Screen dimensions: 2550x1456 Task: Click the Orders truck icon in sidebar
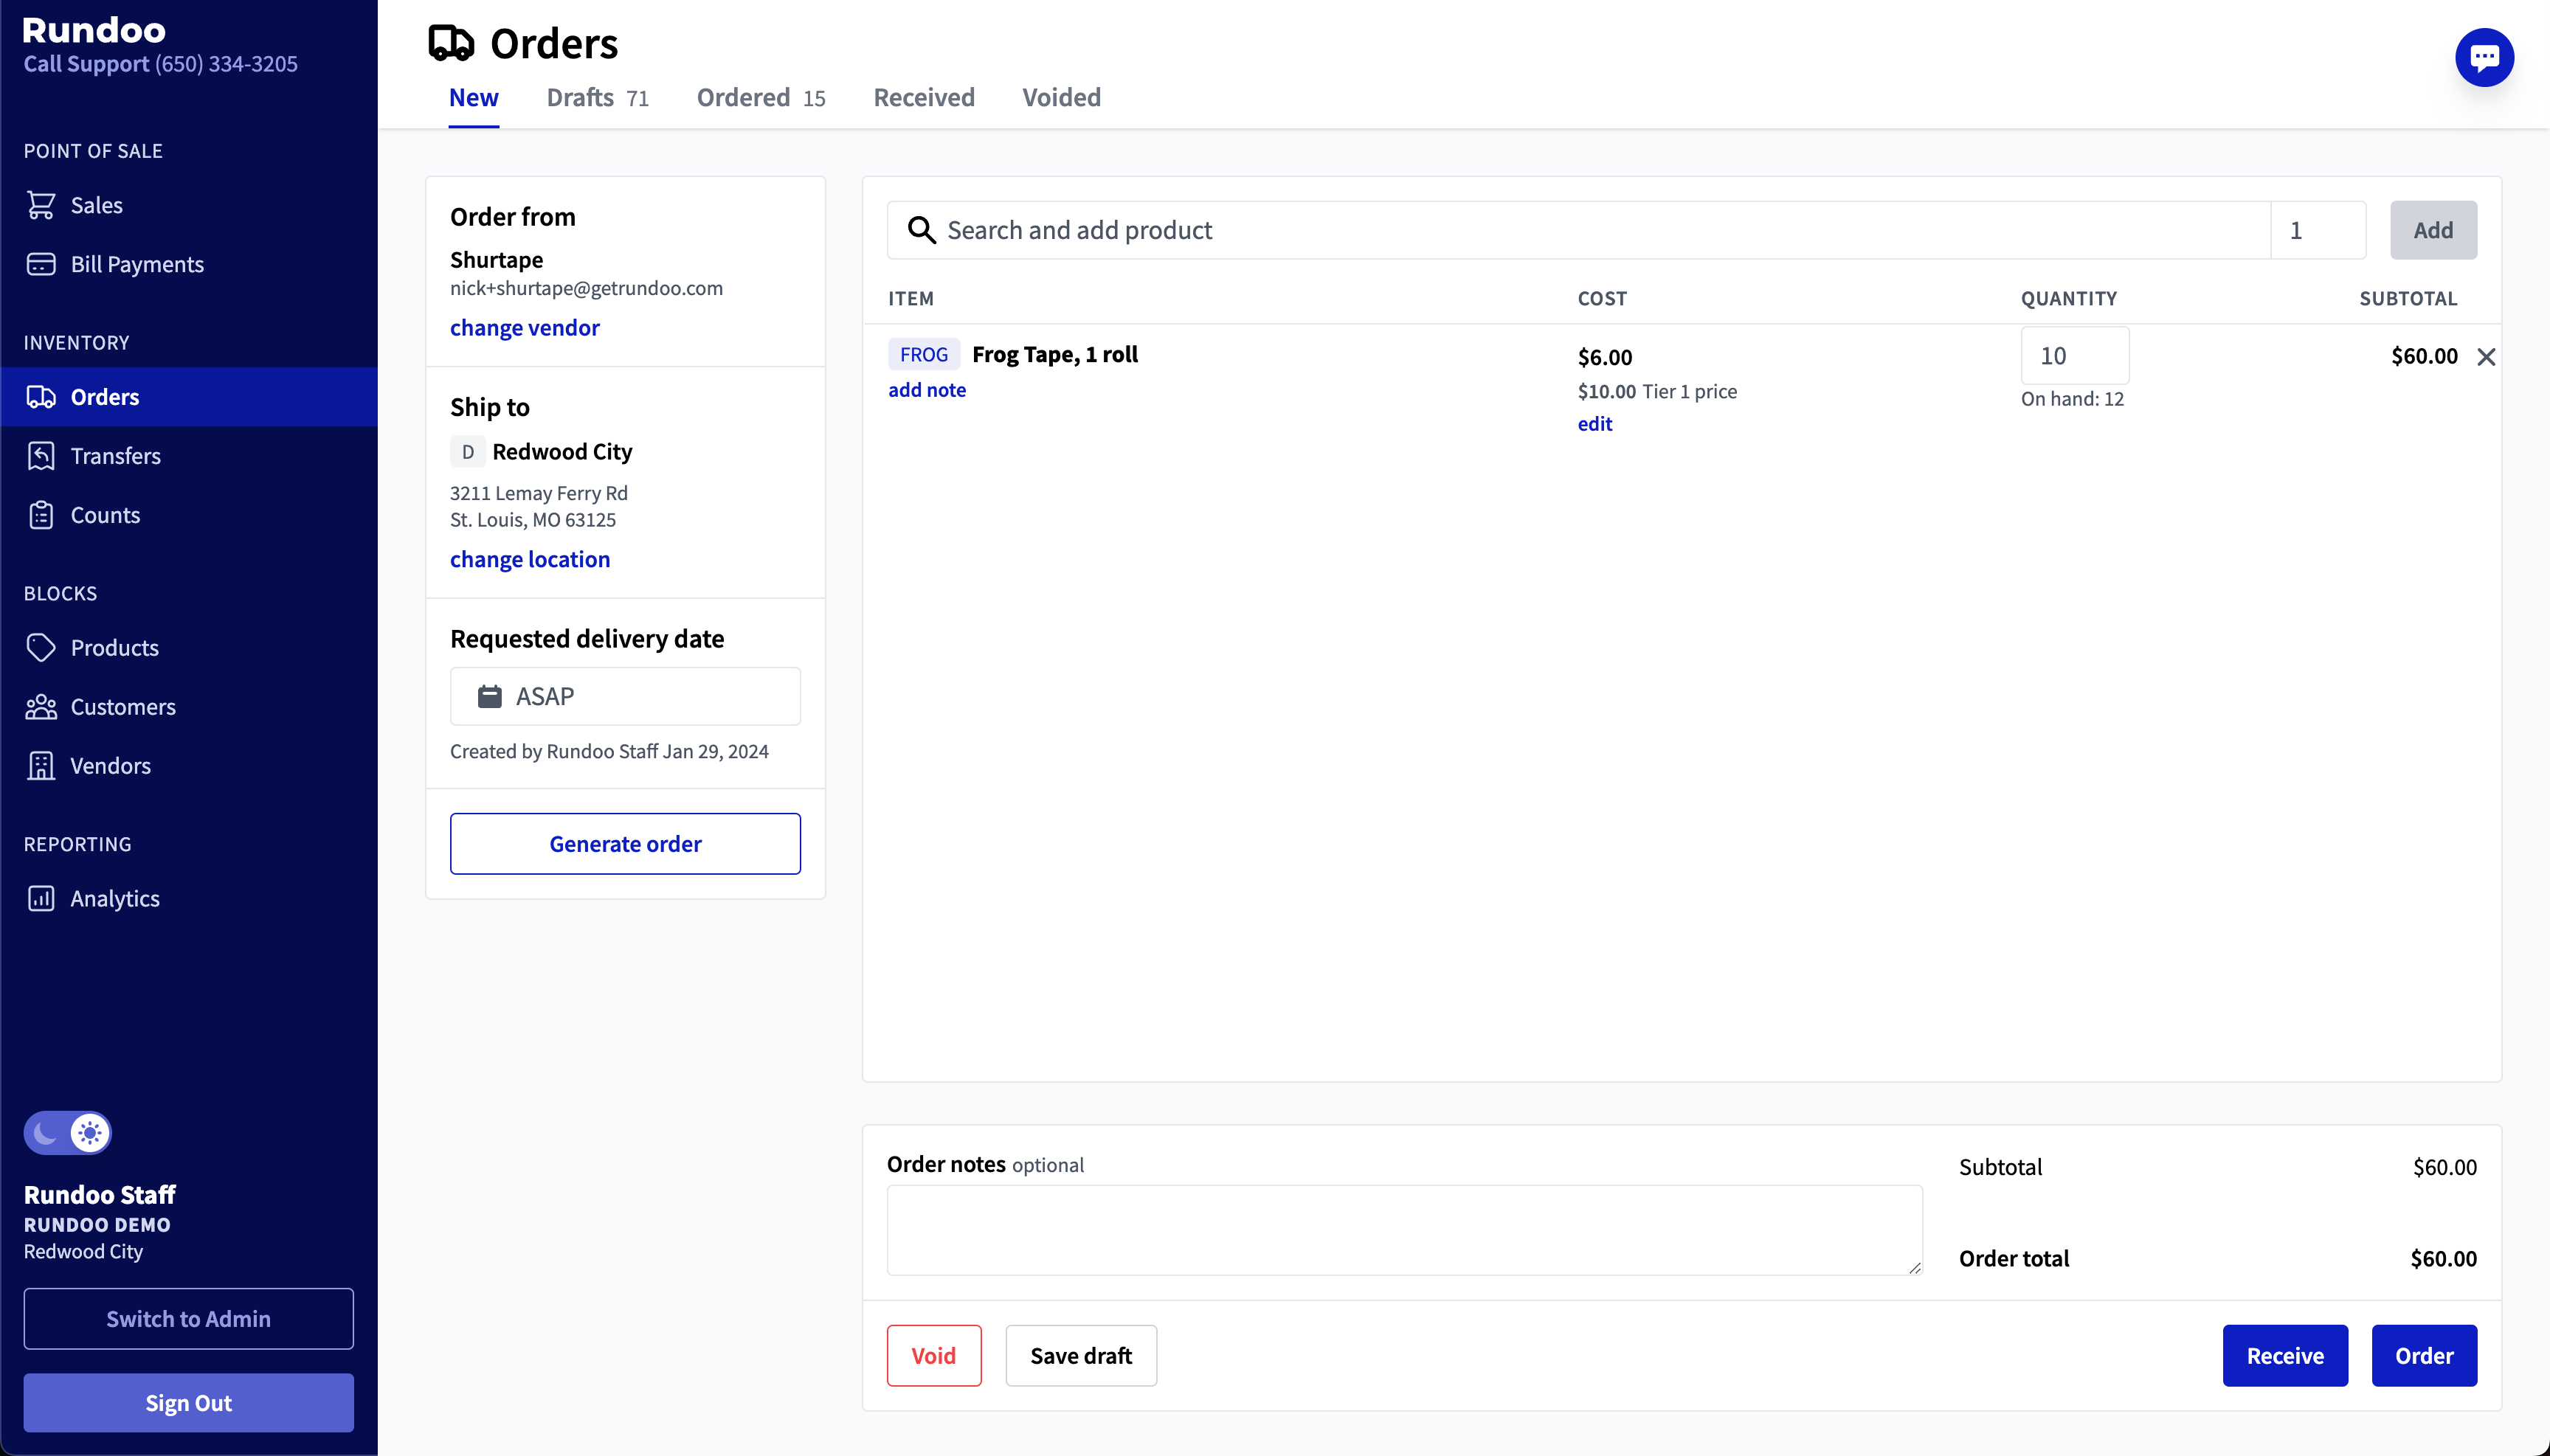[x=41, y=397]
